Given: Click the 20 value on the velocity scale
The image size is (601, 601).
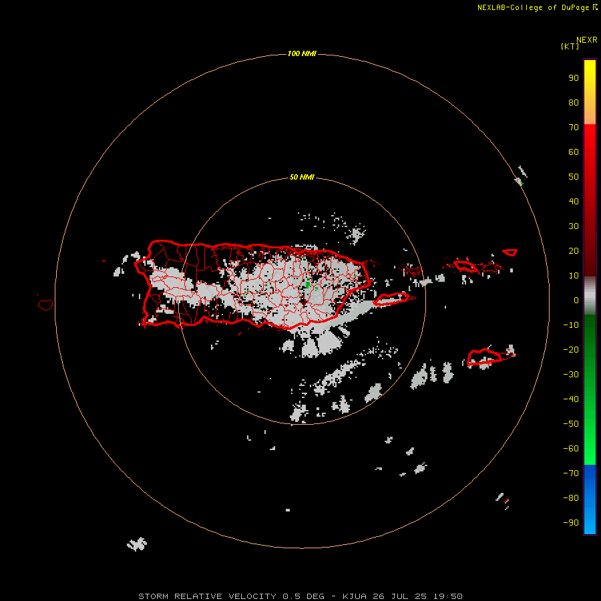Looking at the screenshot, I should click(574, 251).
